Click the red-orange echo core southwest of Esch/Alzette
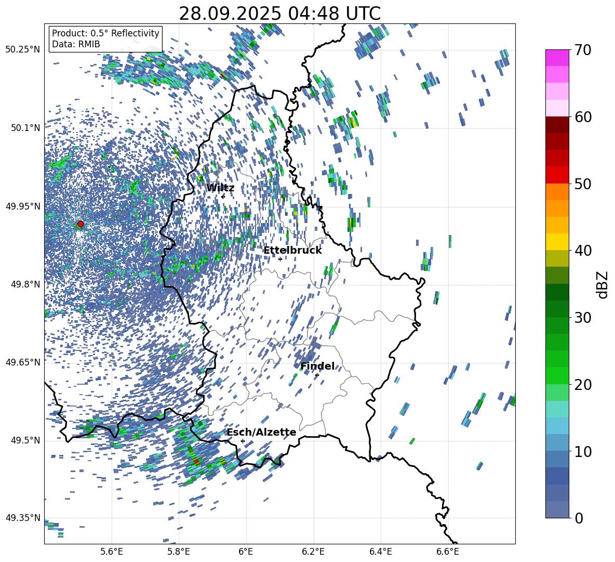The image size is (615, 562). (196, 462)
